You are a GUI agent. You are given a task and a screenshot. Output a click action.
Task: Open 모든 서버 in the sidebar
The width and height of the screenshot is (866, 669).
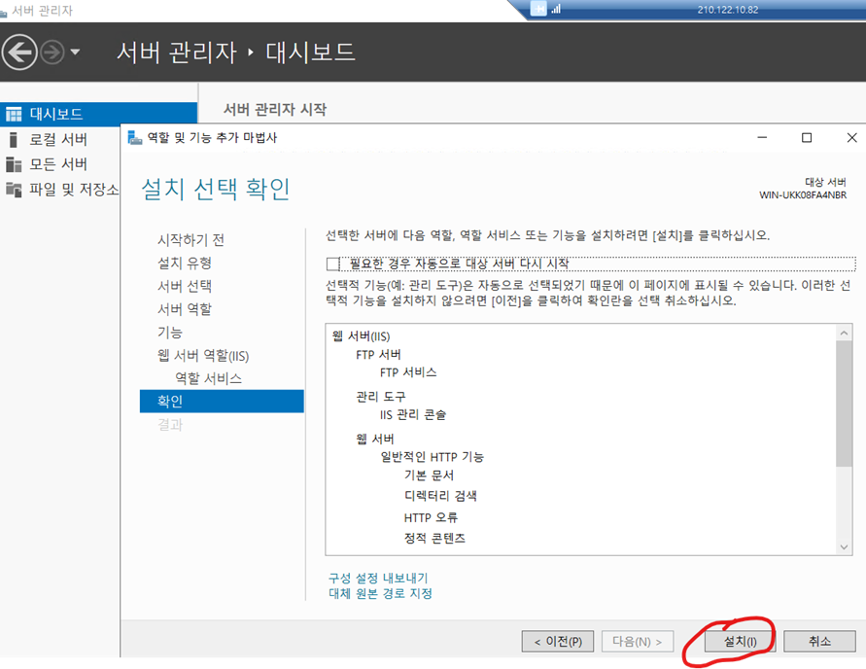(x=58, y=163)
